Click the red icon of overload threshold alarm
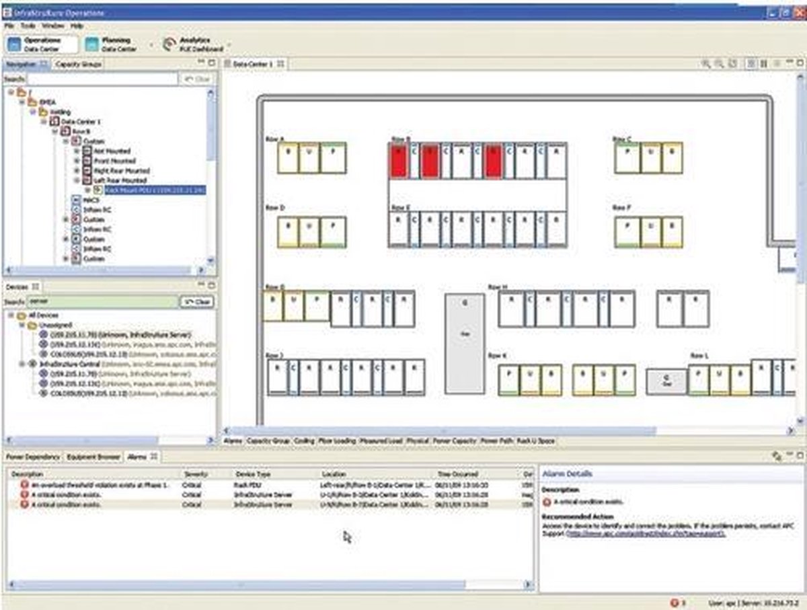The width and height of the screenshot is (807, 610). coord(24,485)
